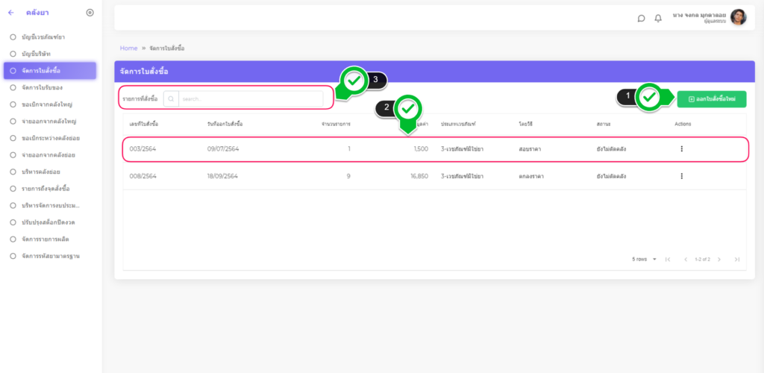Screen dimensions: 764x373
Task: Choose จัดการรหัสยามาตรฐาน sidebar item
Action: [51, 256]
